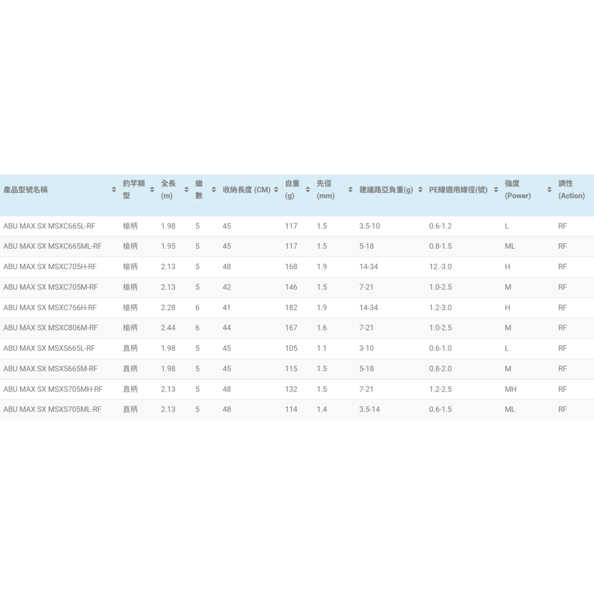Viewport: 594px width, 594px height.
Task: Click sort arrows beside 強度 (Power) header
Action: (x=549, y=189)
